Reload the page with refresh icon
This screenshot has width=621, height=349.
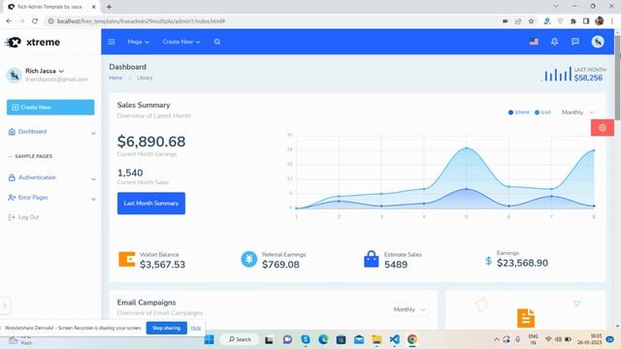(35, 21)
